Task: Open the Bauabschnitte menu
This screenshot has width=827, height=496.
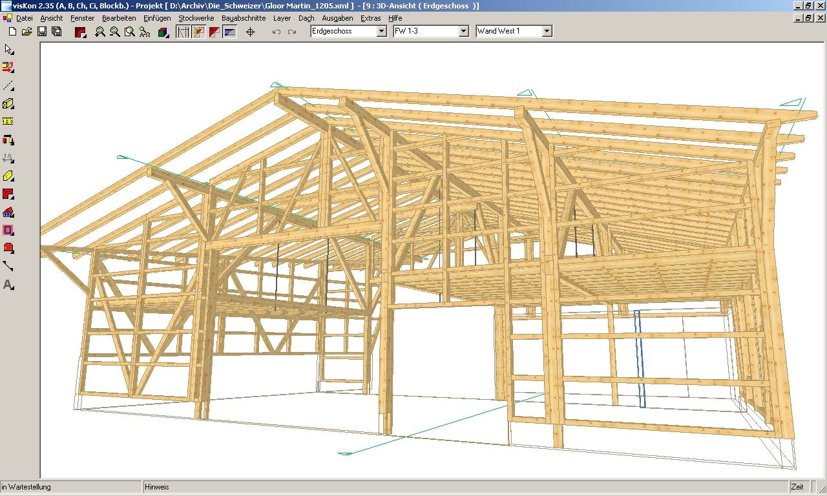Action: coord(244,18)
